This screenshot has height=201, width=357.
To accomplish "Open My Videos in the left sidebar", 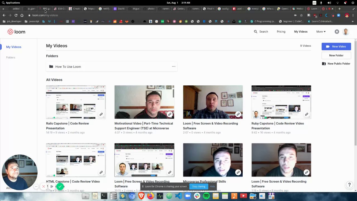I will pos(14,47).
